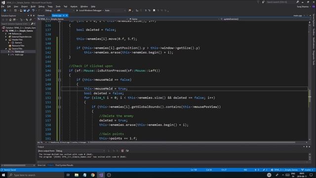Open the Build menu
The width and height of the screenshot is (316, 178).
pyautogui.click(x=33, y=6)
